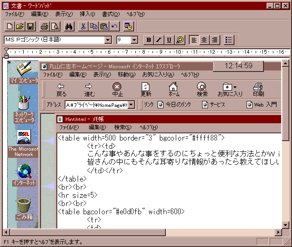Click the horizontal scrollbar left arrow
292x247 pixels.
[6, 232]
